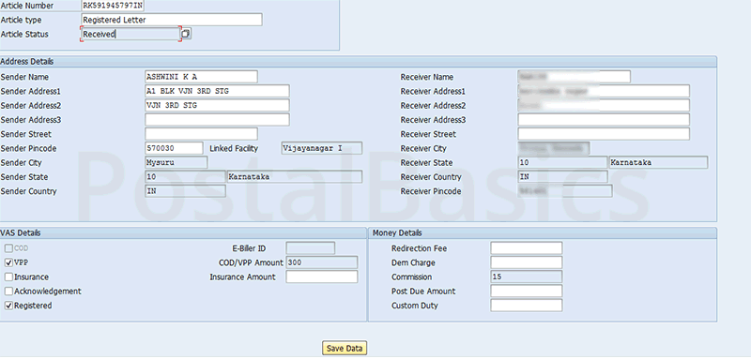Click the Receiver Address2 field
This screenshot has width=751, height=359.
[x=604, y=105]
